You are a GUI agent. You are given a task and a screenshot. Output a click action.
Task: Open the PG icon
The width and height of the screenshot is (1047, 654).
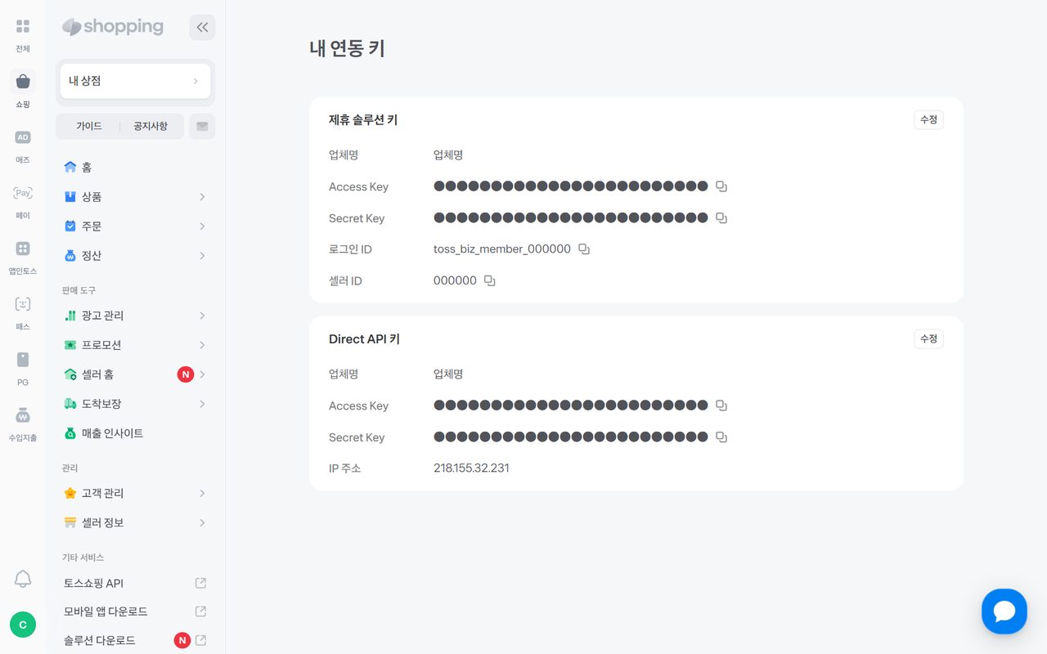pos(23,360)
